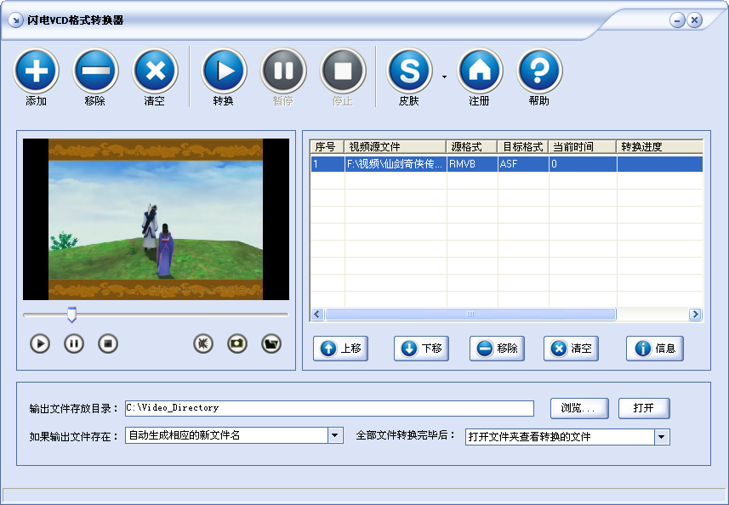Click the horizontal scrollbar thumb in the file list
This screenshot has width=729, height=505.
click(x=470, y=315)
